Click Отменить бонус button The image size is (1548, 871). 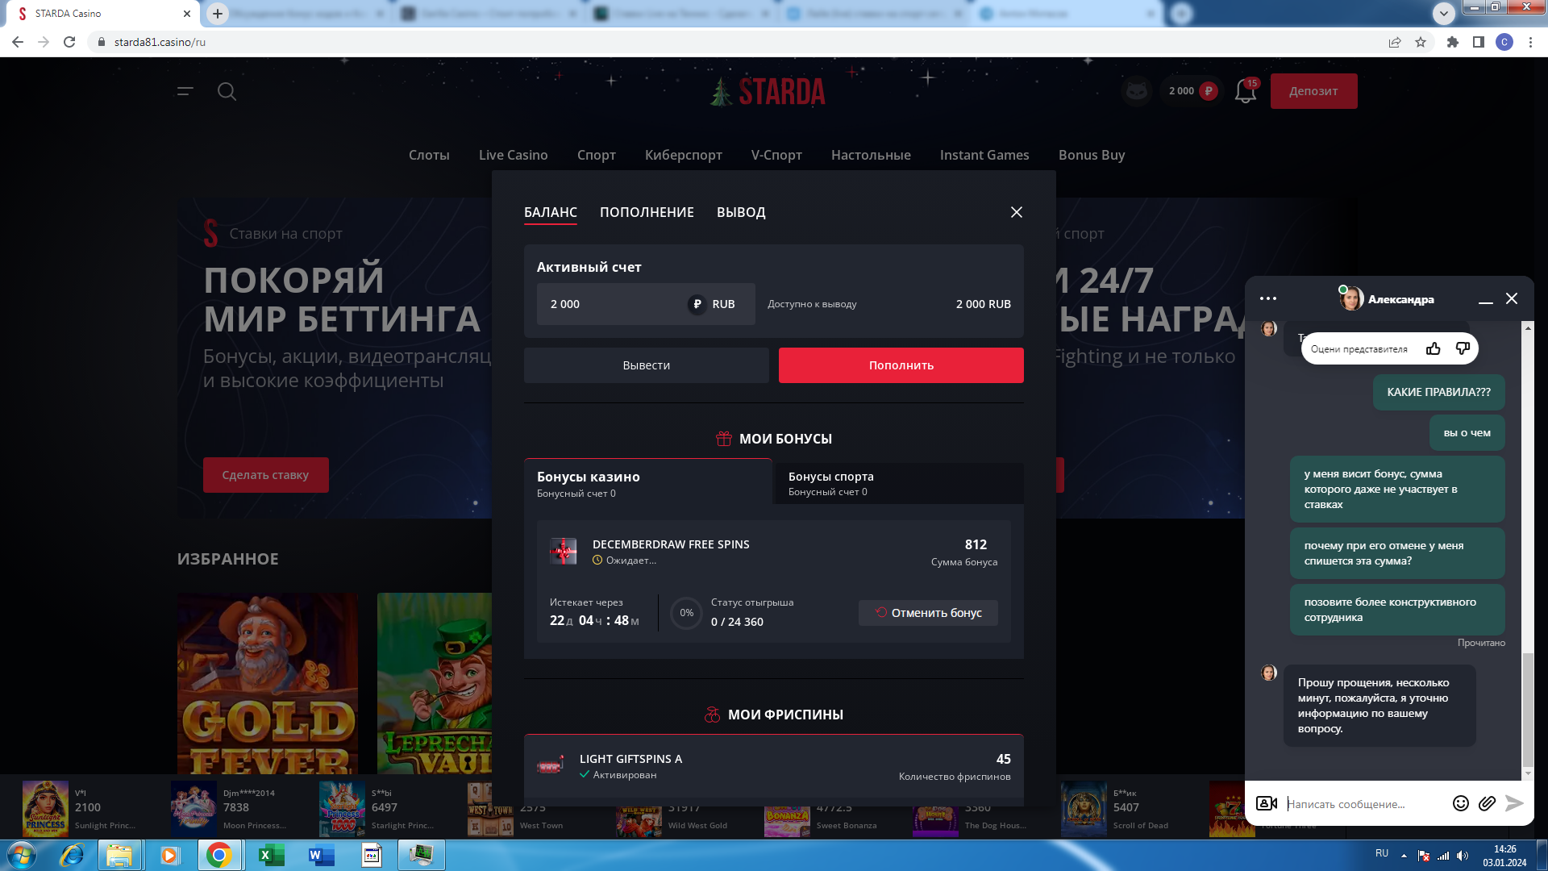pyautogui.click(x=928, y=613)
